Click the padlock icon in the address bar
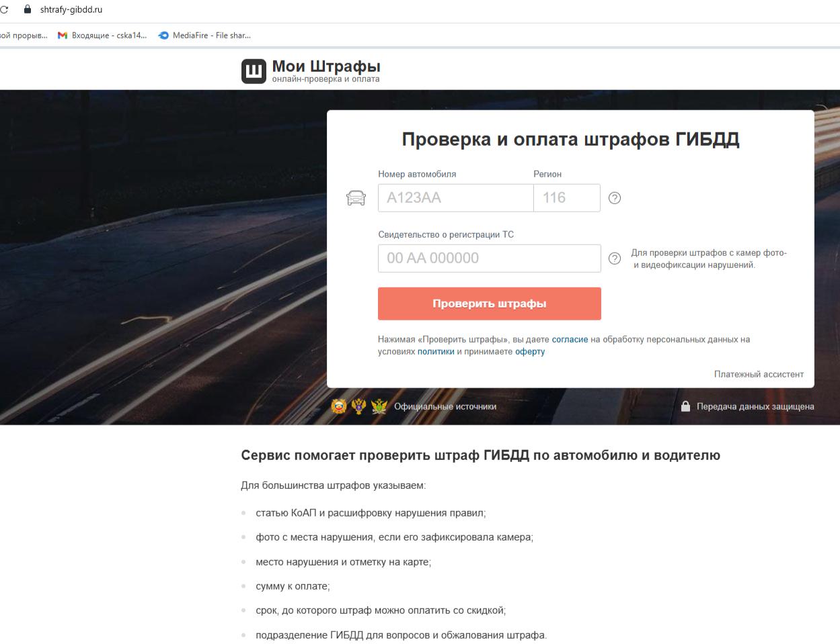The width and height of the screenshot is (840, 644). [x=28, y=9]
